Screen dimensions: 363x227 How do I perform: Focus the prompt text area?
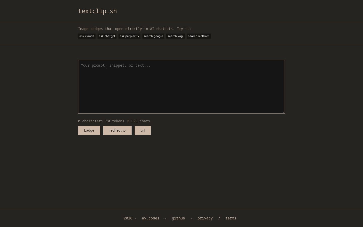coord(181,87)
